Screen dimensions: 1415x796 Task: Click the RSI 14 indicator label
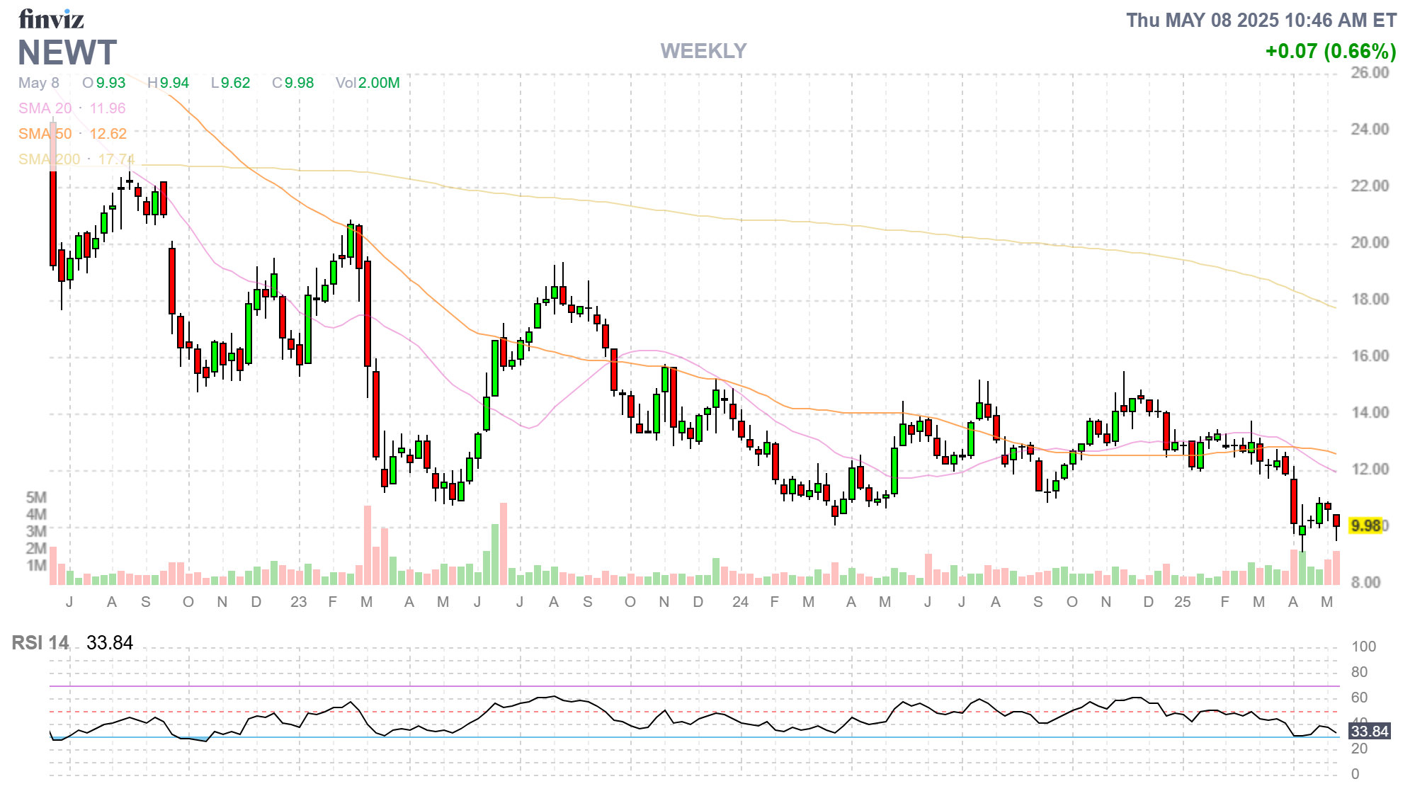(x=40, y=643)
